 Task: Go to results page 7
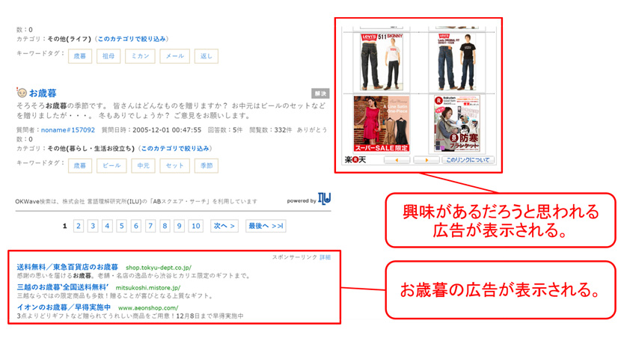pyautogui.click(x=150, y=226)
